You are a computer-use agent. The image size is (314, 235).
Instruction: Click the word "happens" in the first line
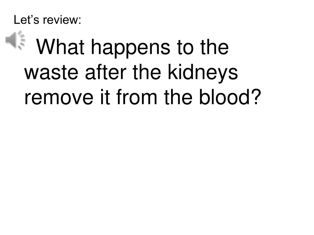click(131, 48)
